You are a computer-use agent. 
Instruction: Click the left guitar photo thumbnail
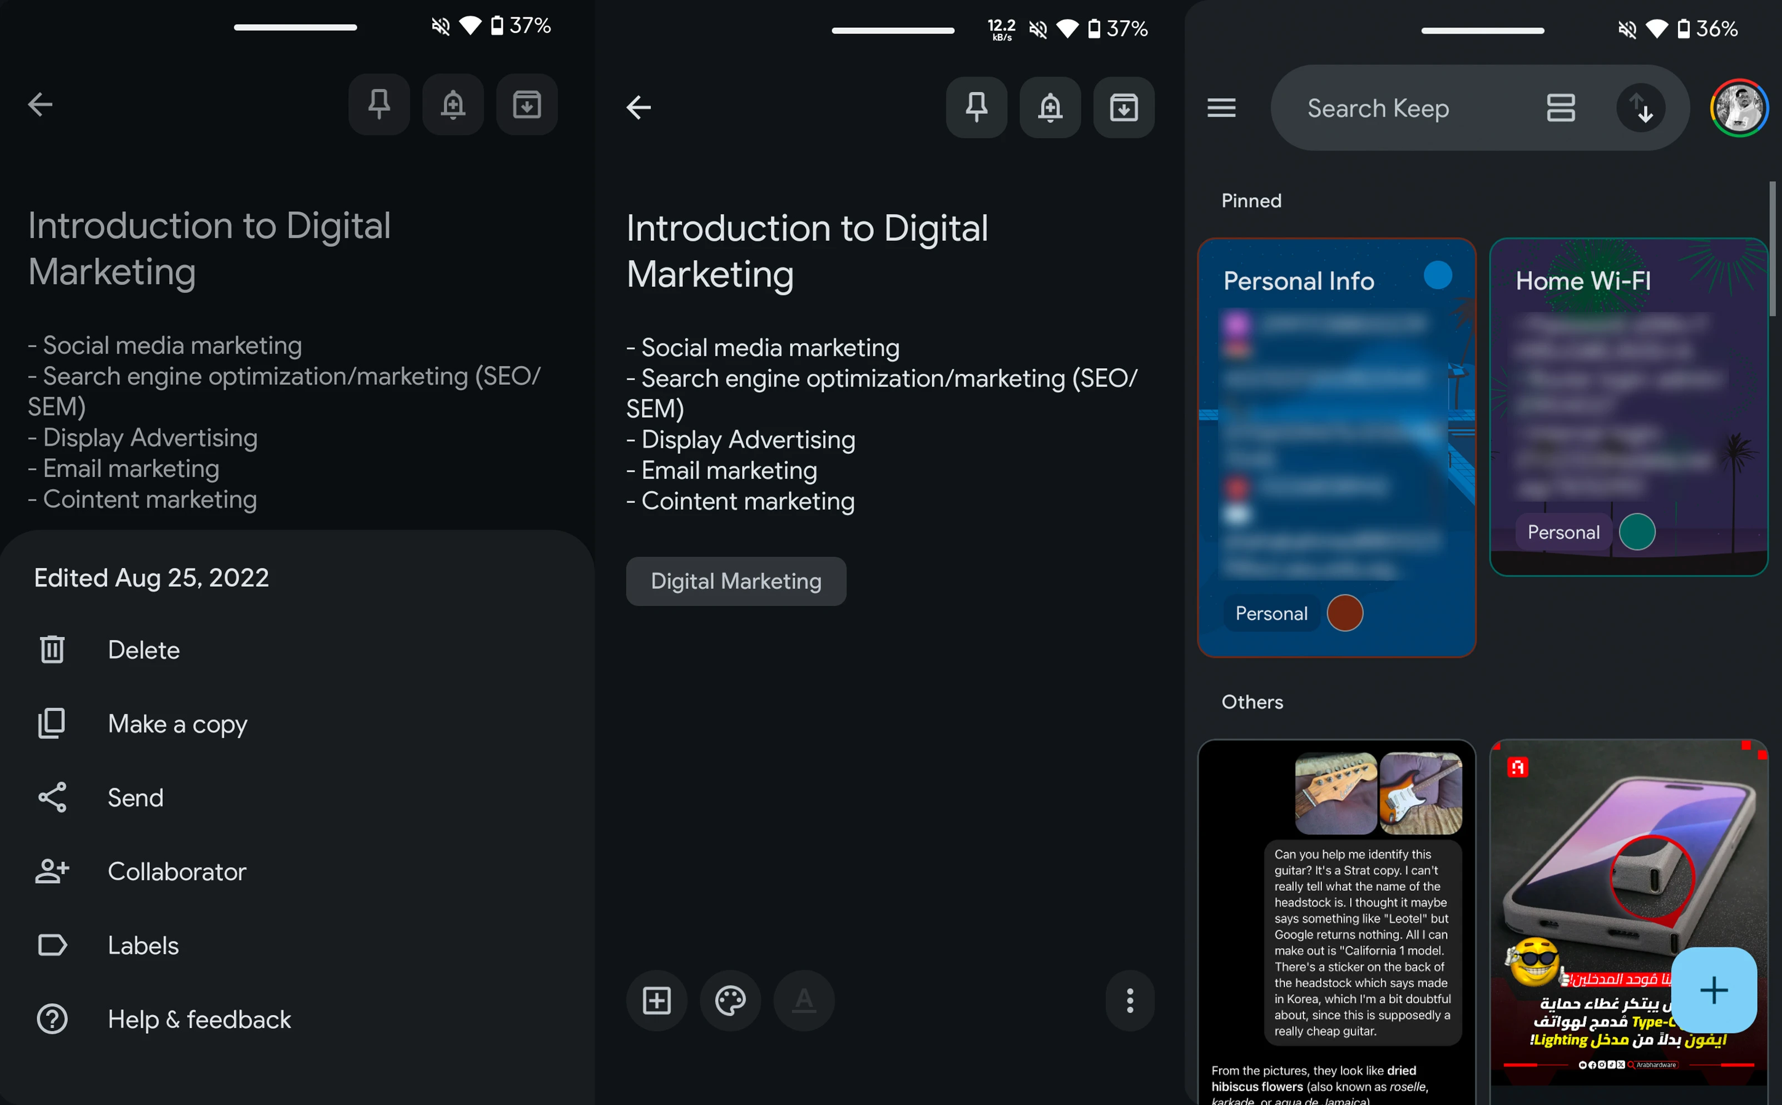pyautogui.click(x=1335, y=794)
